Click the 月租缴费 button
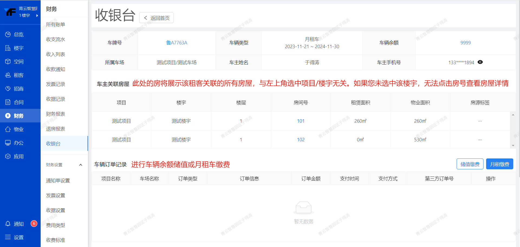 [x=499, y=164]
